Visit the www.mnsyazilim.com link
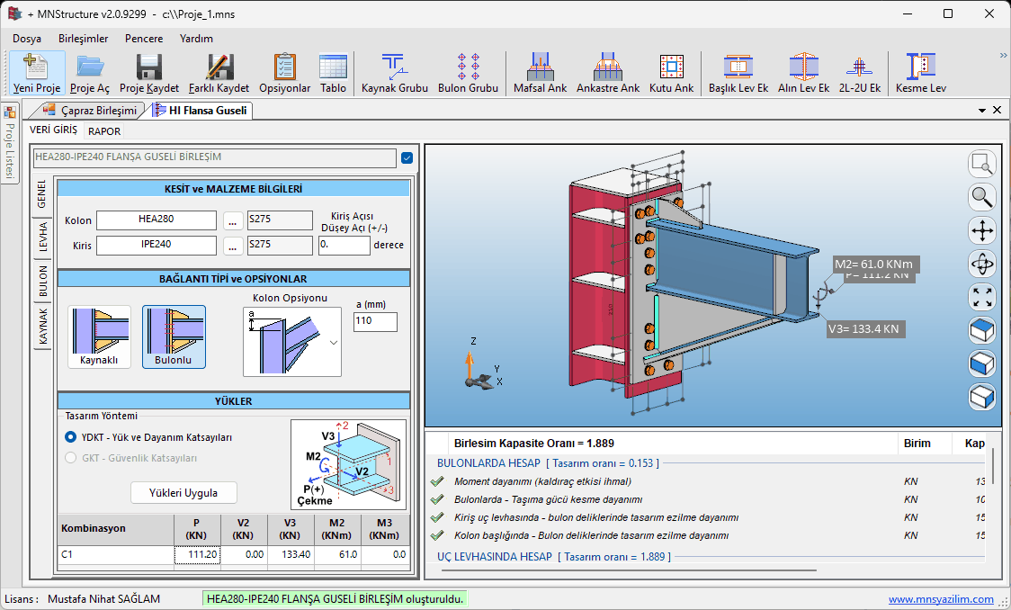The width and height of the screenshot is (1011, 610). [941, 599]
